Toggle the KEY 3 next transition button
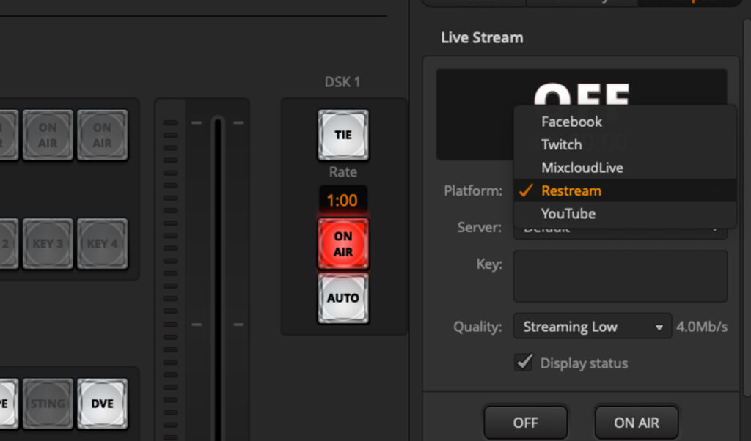The width and height of the screenshot is (751, 441). [48, 243]
